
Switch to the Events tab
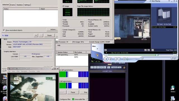tap(13, 5)
